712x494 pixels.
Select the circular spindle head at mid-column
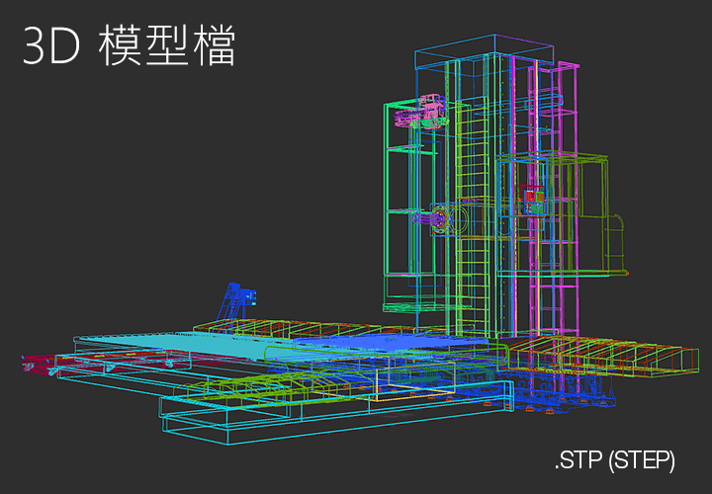[x=443, y=219]
